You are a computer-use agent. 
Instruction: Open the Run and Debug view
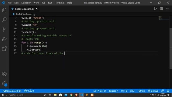coord(4,39)
